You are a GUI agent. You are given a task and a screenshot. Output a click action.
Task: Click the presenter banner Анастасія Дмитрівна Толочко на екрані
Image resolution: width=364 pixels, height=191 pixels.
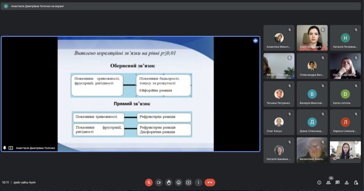(x=37, y=6)
